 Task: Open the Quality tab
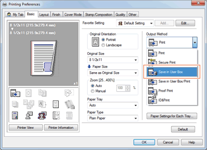click(120, 15)
